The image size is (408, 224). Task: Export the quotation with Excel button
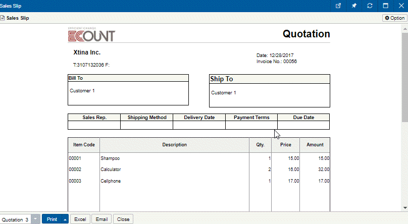pos(80,219)
